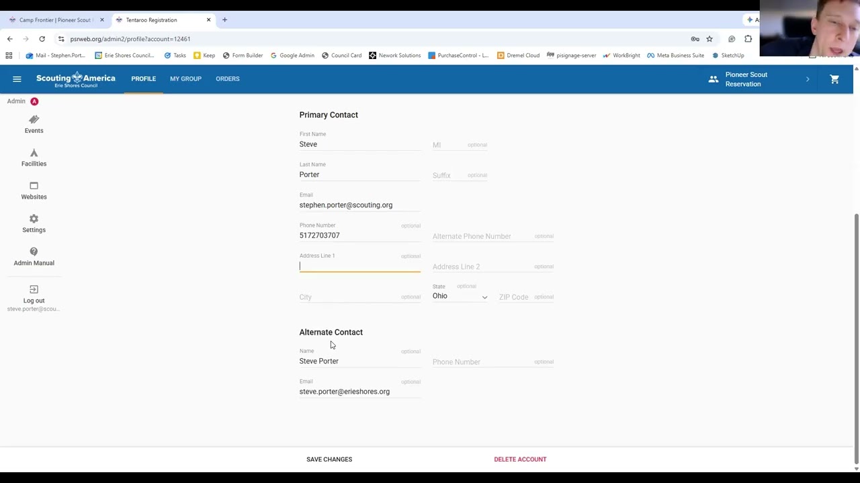Screen dimensions: 860x483
Task: Open the Meta Business Suite bookmark
Action: (676, 55)
